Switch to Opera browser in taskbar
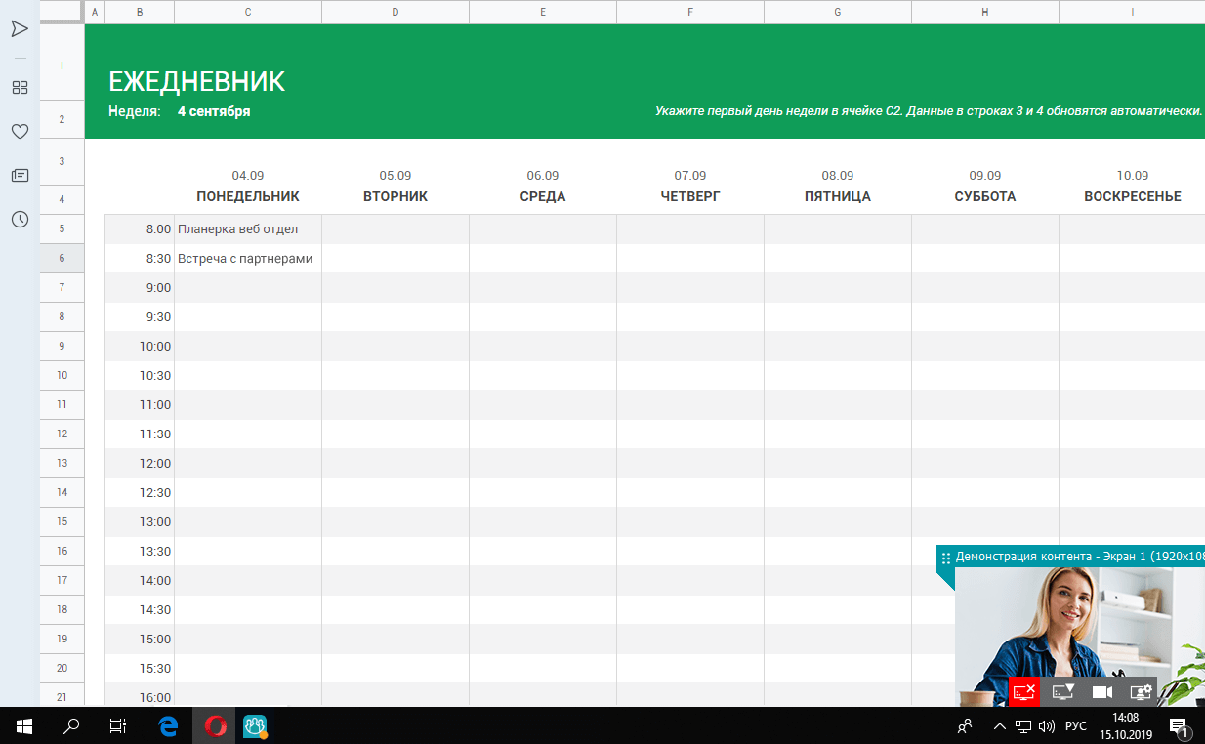 (216, 725)
